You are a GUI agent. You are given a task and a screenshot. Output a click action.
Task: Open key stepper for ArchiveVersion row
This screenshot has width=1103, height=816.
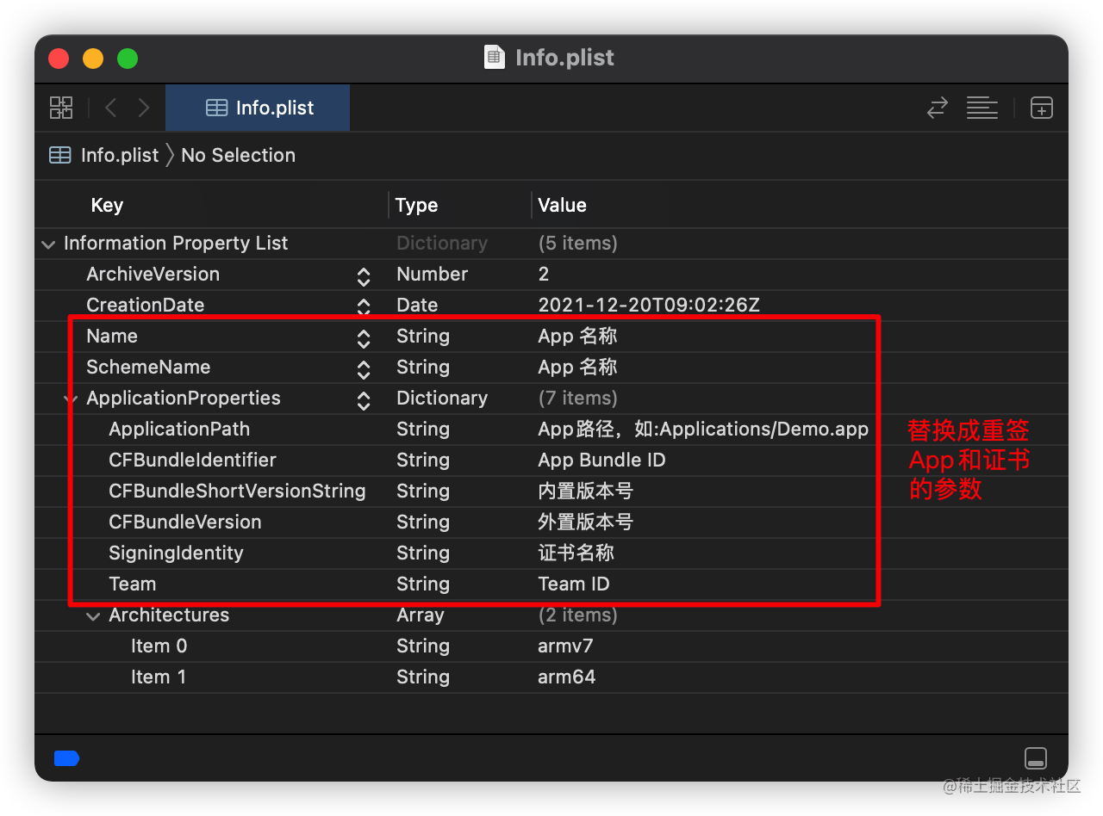(364, 275)
